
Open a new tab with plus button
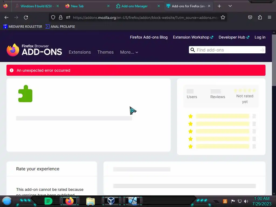[219, 6]
